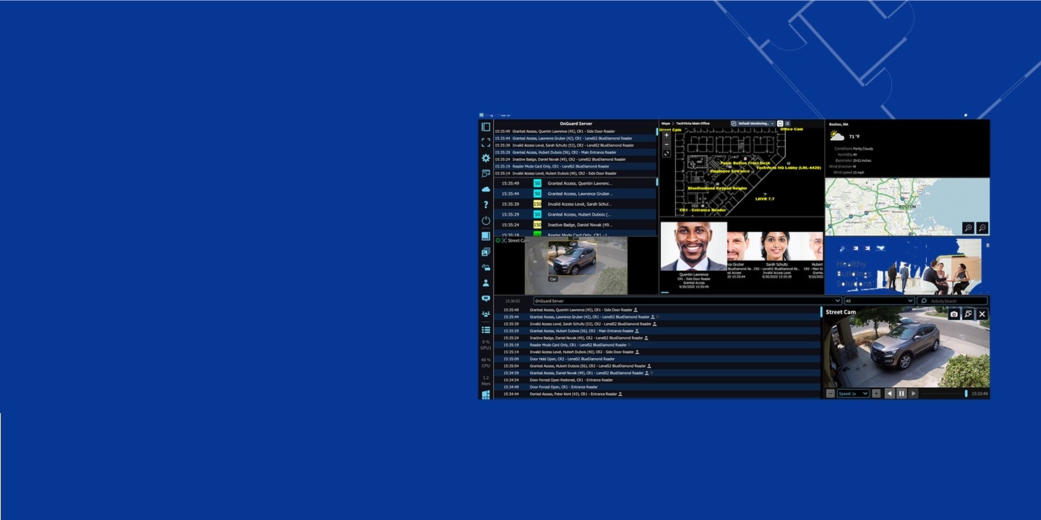Expand the All filter dropdown
Image resolution: width=1041 pixels, height=520 pixels.
click(878, 300)
